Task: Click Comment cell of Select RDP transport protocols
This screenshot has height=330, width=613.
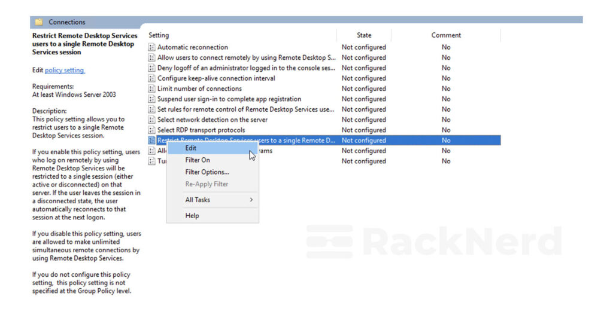Action: pos(446,130)
